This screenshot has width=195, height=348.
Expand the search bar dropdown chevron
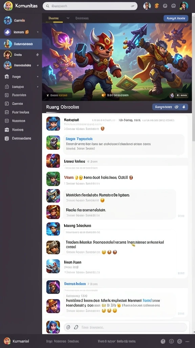pos(133,6)
